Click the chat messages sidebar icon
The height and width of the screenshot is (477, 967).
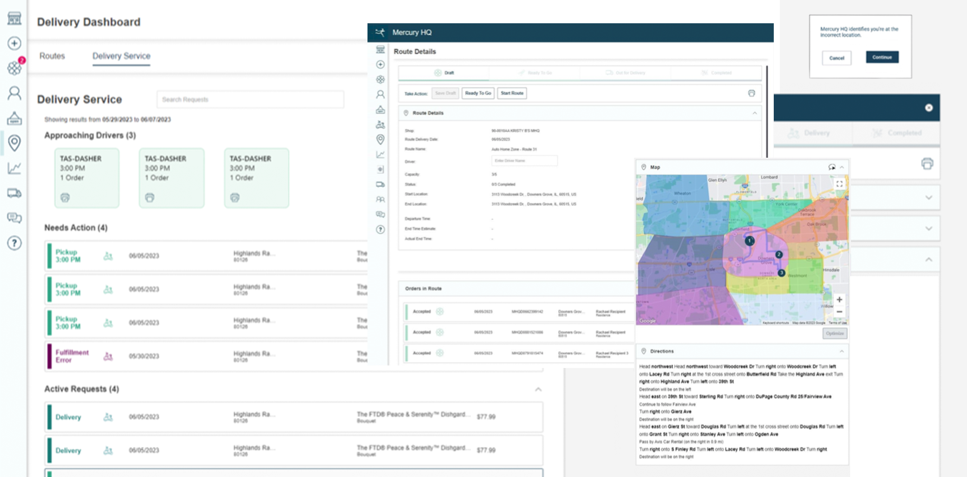point(14,218)
